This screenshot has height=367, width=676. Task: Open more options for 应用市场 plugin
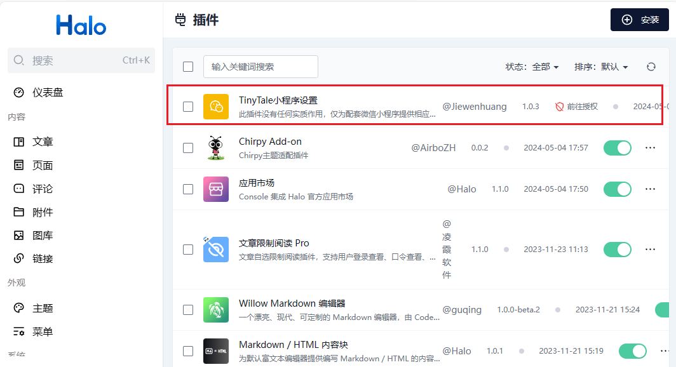(650, 189)
